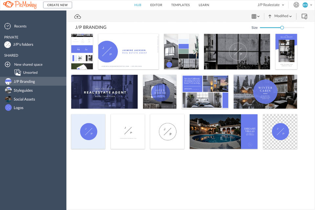Open the TEMPLATES tab
The height and width of the screenshot is (210, 315).
click(x=180, y=5)
